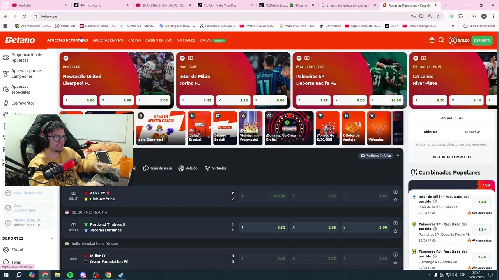Switch to the YouTube browser tab
499x280 pixels.
40,5
